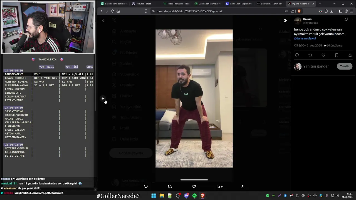Switch to 'iddaa Programı' browser tab
Screen dimensions: 356x200
pyautogui.click(x=176, y=4)
